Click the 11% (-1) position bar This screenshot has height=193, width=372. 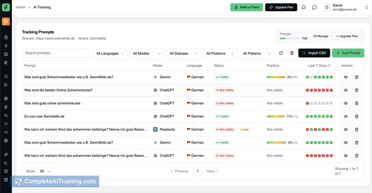275,116
